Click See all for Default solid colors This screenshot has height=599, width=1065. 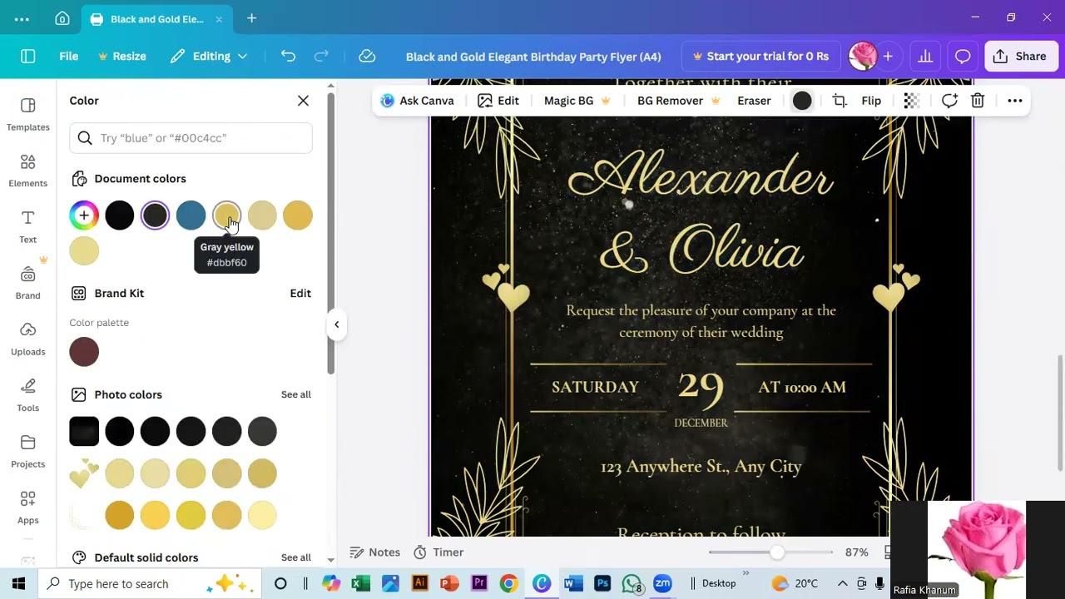click(x=296, y=557)
